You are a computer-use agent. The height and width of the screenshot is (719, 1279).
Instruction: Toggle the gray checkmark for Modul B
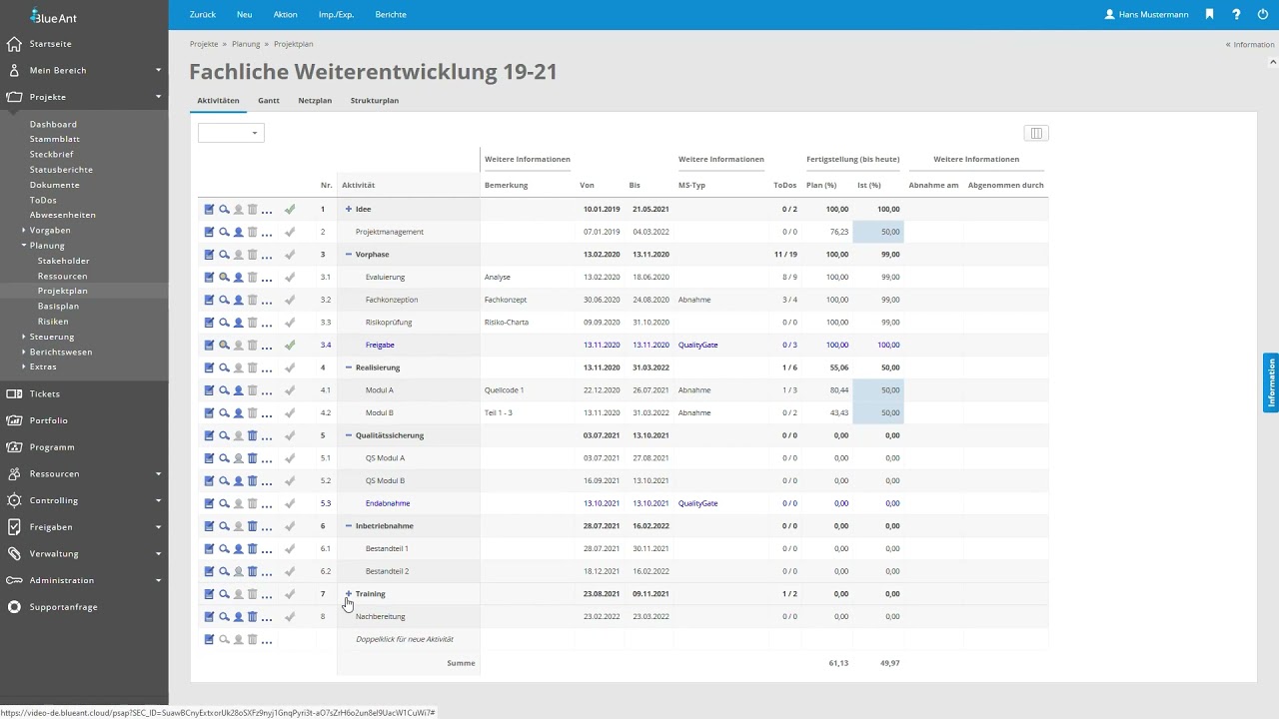click(x=290, y=413)
